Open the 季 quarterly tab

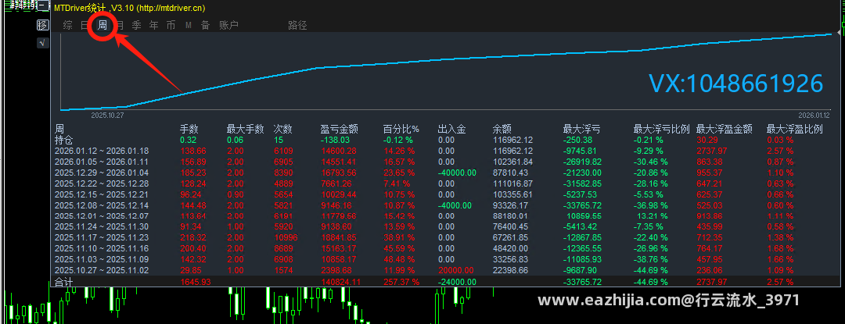(x=136, y=25)
